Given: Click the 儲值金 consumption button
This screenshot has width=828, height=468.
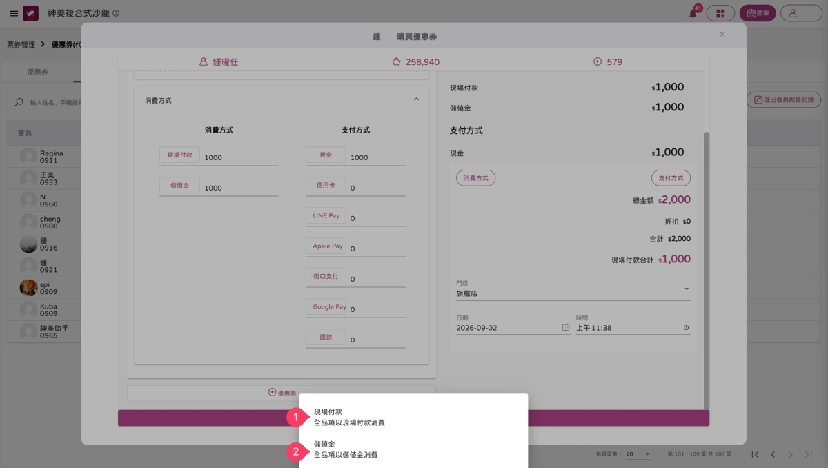Looking at the screenshot, I should 179,186.
